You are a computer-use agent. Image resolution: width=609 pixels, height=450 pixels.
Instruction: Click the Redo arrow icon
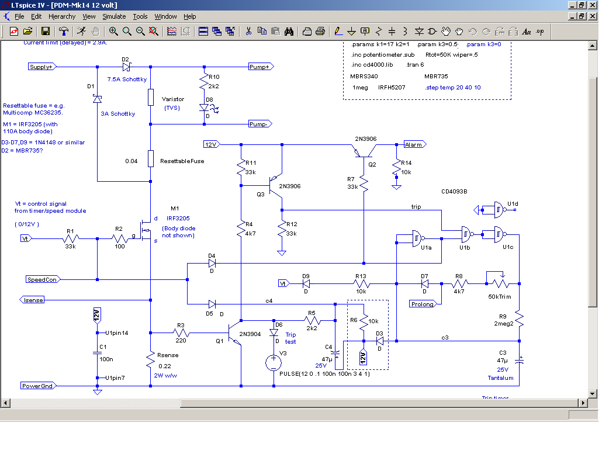coord(486,32)
